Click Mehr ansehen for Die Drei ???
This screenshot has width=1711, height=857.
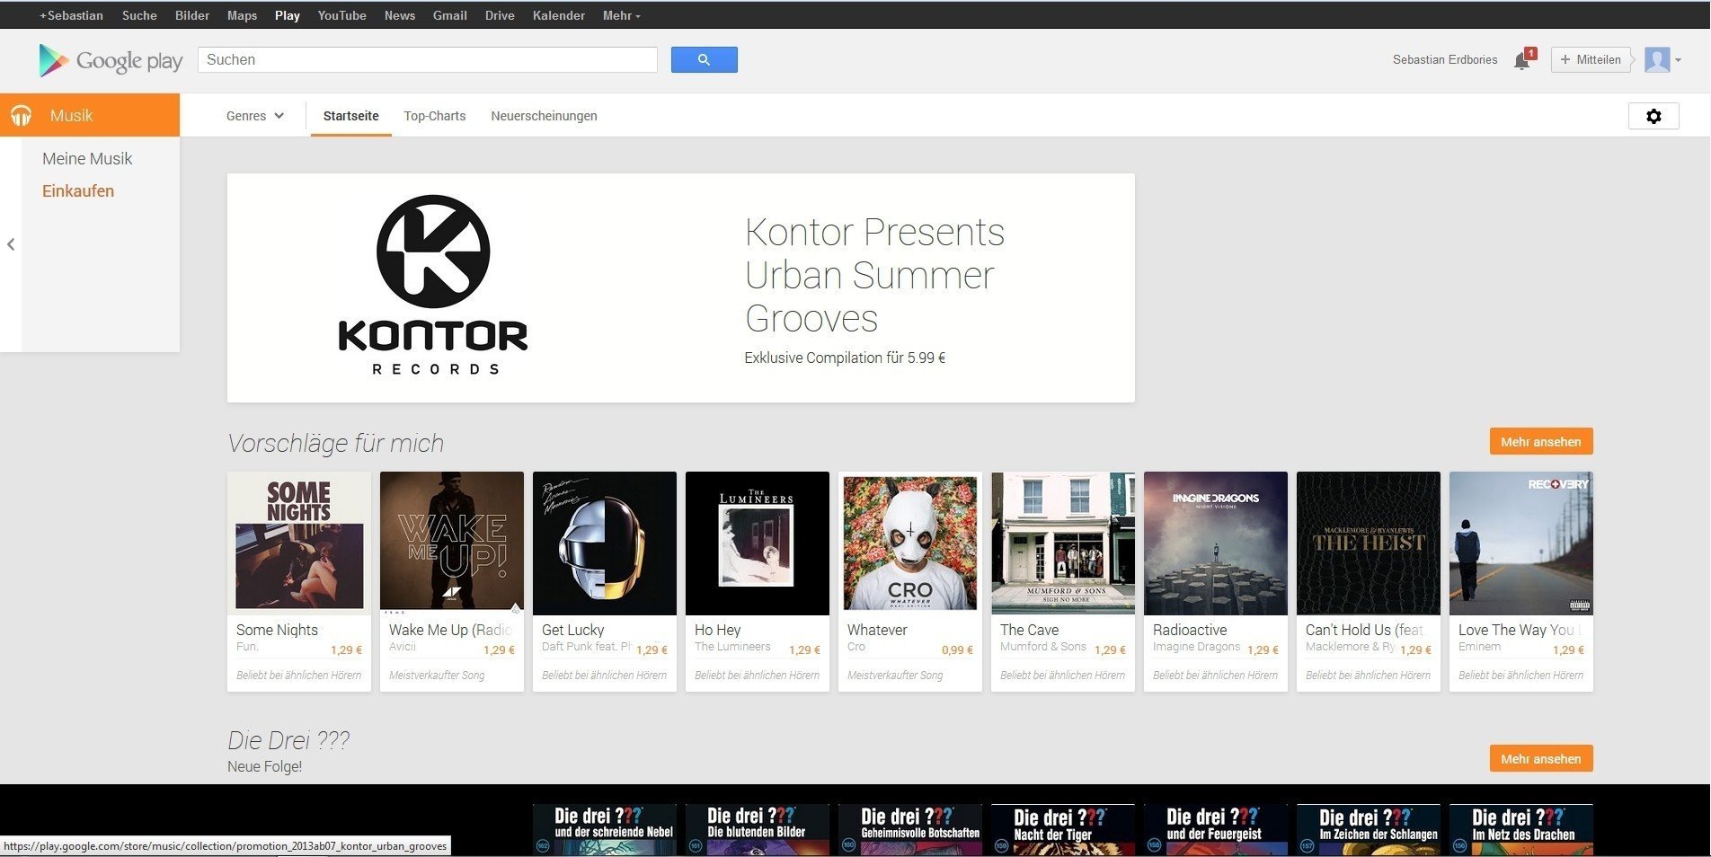coord(1540,759)
